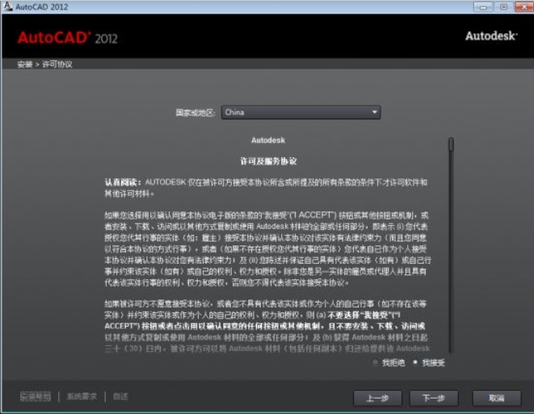Open the 系统要求 system requirements link
Image resolution: width=534 pixels, height=414 pixels.
coord(82,396)
